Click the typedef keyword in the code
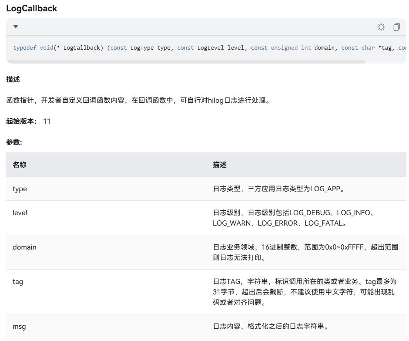The image size is (409, 341). pyautogui.click(x=25, y=48)
